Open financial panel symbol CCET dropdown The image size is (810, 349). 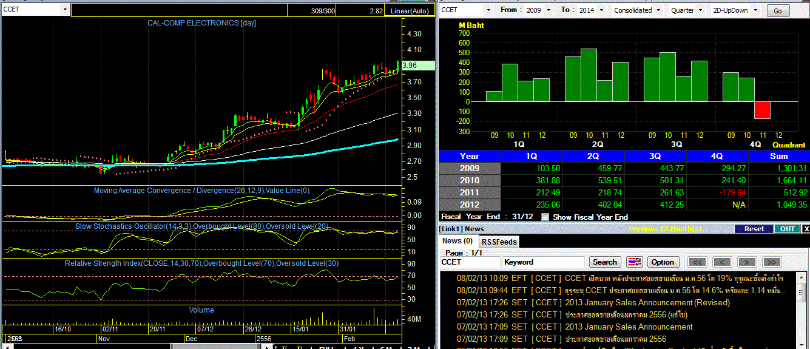(x=489, y=10)
